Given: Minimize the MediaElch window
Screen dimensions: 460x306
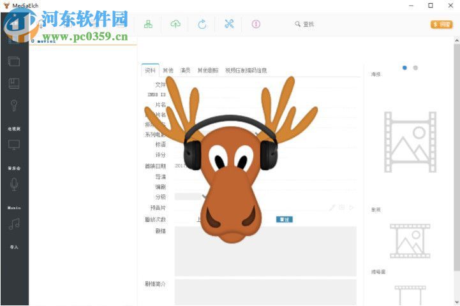Looking at the screenshot, I should 411,6.
